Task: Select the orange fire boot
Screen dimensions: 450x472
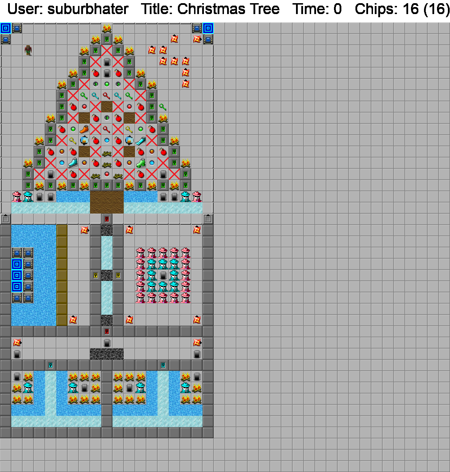Action: pos(84,129)
